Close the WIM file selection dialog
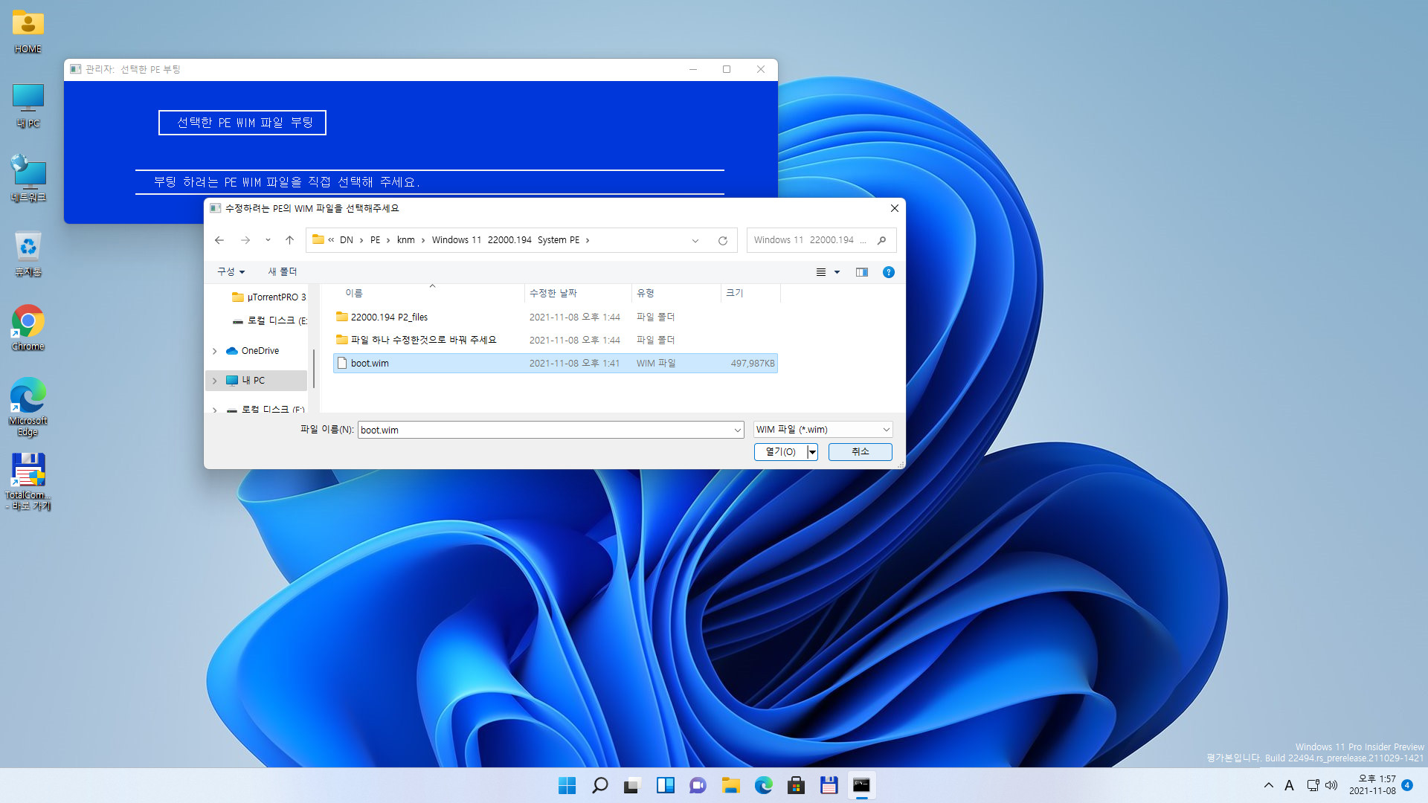The height and width of the screenshot is (803, 1428). (895, 209)
